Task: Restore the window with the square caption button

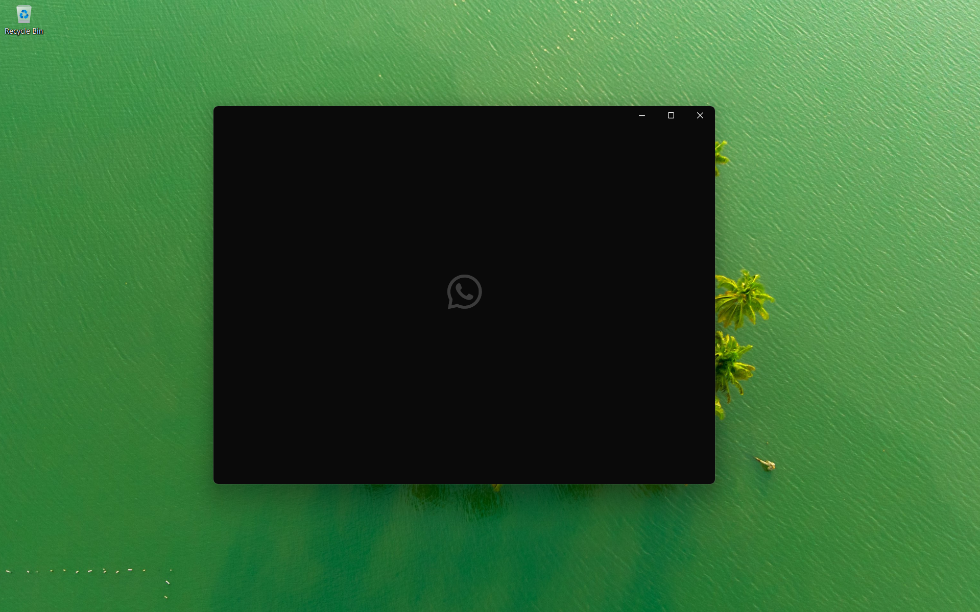Action: [671, 115]
